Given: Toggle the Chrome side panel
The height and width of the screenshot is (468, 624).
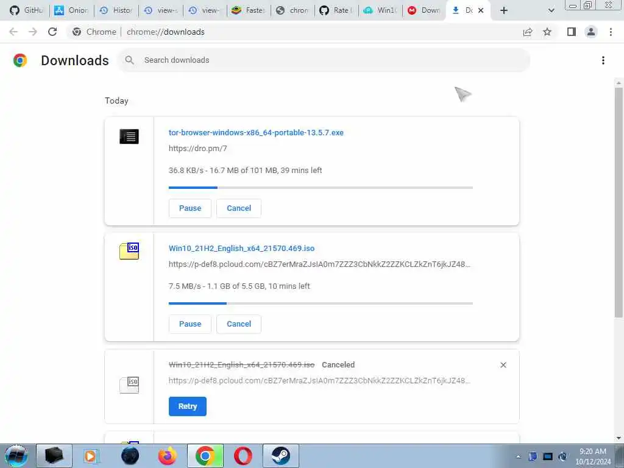Looking at the screenshot, I should pyautogui.click(x=572, y=32).
